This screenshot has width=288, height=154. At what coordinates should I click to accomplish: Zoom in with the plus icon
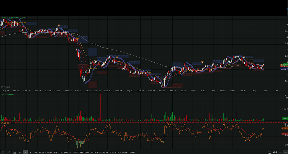285,153
